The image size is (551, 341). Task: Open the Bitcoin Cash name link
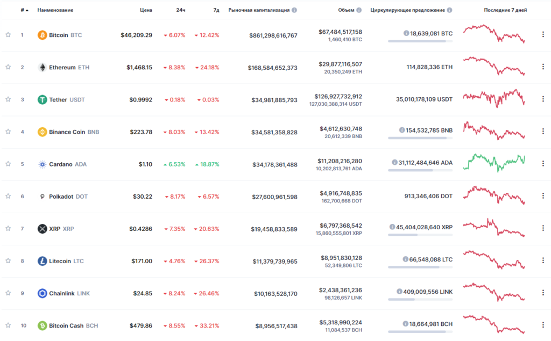pyautogui.click(x=66, y=325)
